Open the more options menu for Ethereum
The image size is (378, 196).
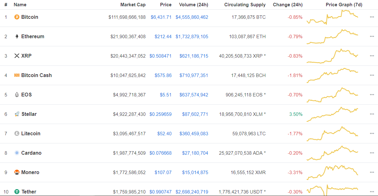point(372,37)
